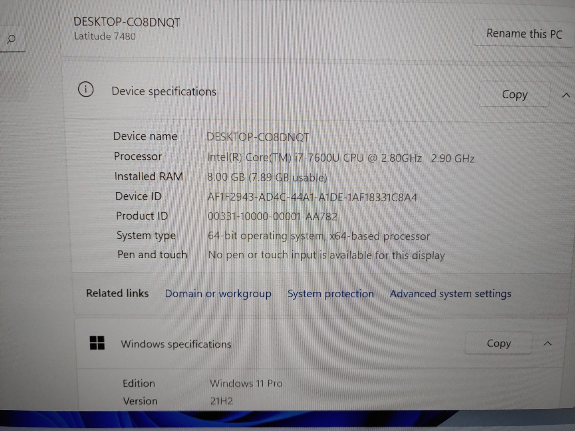Open Domain or workgroup link
The width and height of the screenshot is (575, 431).
point(218,294)
